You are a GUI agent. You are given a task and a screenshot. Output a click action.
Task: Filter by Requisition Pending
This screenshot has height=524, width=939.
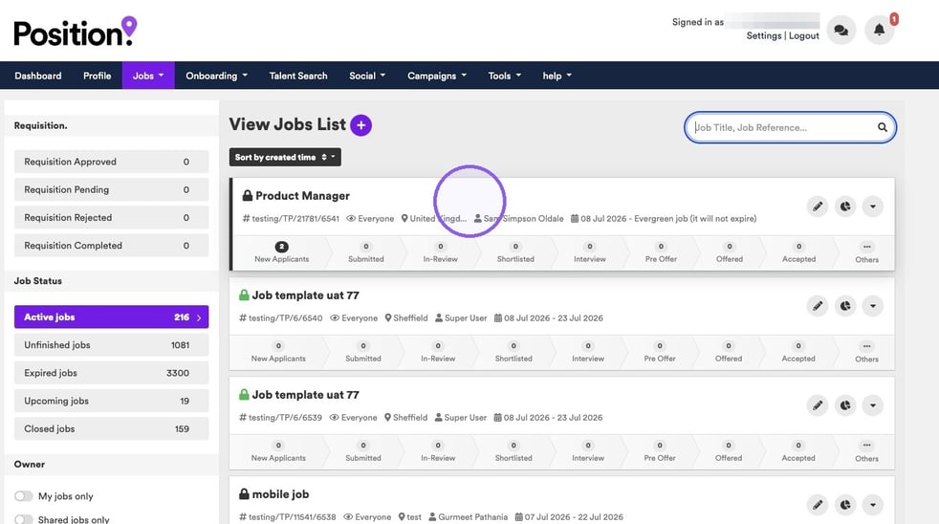[111, 189]
